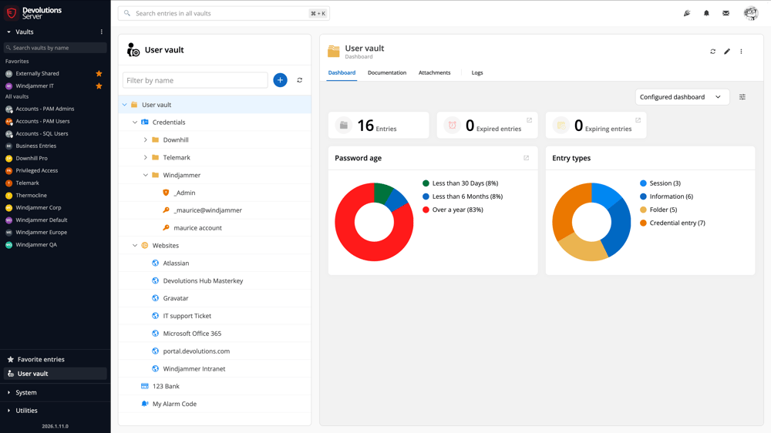
Task: Edit the User vault with pencil icon
Action: [727, 51]
